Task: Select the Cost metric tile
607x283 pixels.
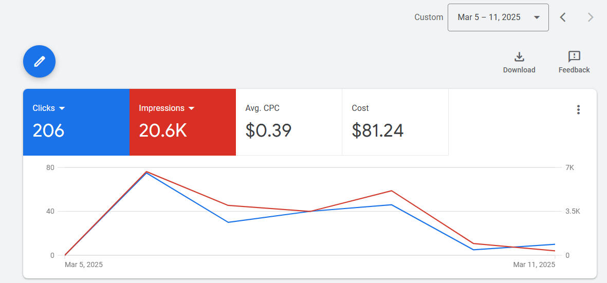Action: tap(395, 122)
